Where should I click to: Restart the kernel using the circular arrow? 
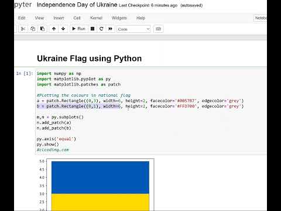click(x=101, y=29)
